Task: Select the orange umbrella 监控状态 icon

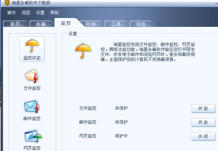Action: pos(32,46)
